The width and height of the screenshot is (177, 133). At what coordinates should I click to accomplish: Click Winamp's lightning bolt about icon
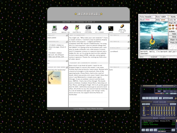point(176,99)
